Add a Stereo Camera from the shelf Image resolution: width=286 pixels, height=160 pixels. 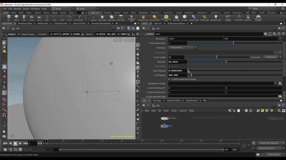[228, 18]
